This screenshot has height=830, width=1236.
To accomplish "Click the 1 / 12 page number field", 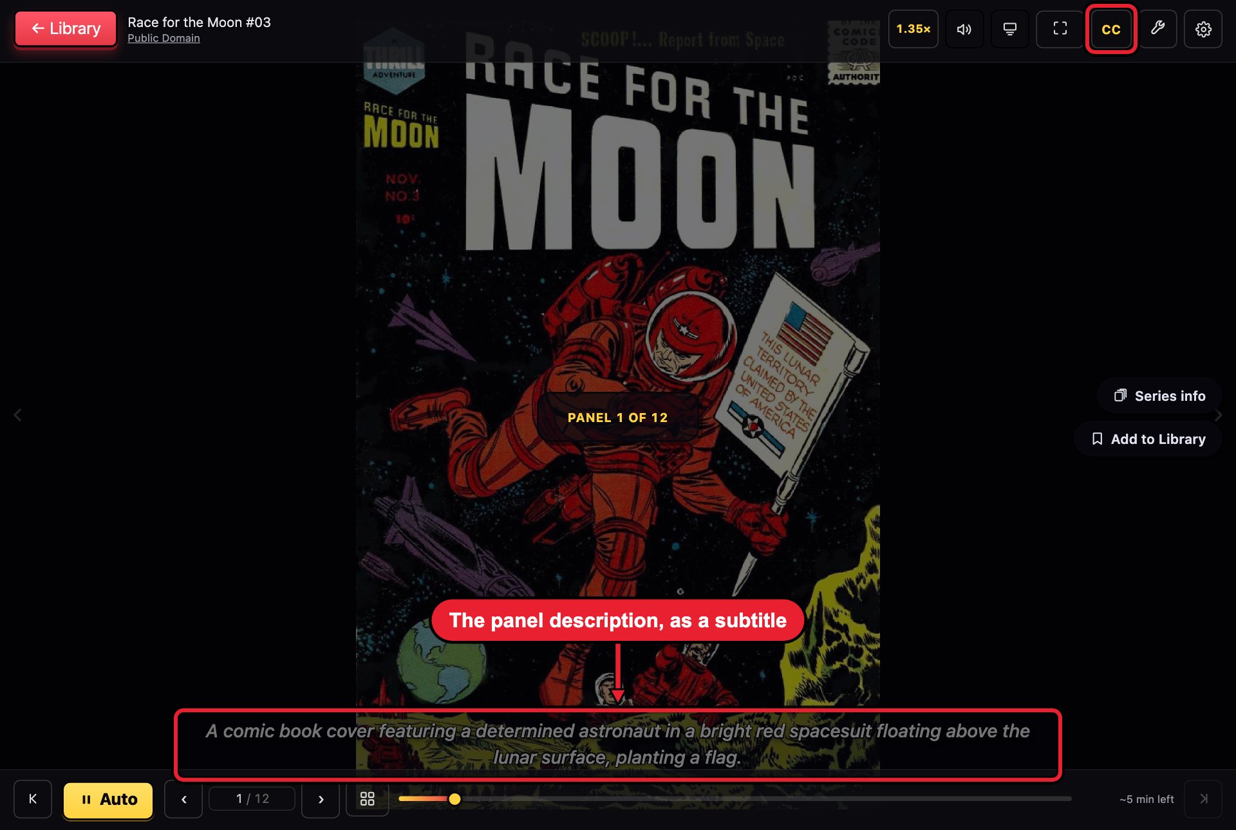I will point(252,798).
